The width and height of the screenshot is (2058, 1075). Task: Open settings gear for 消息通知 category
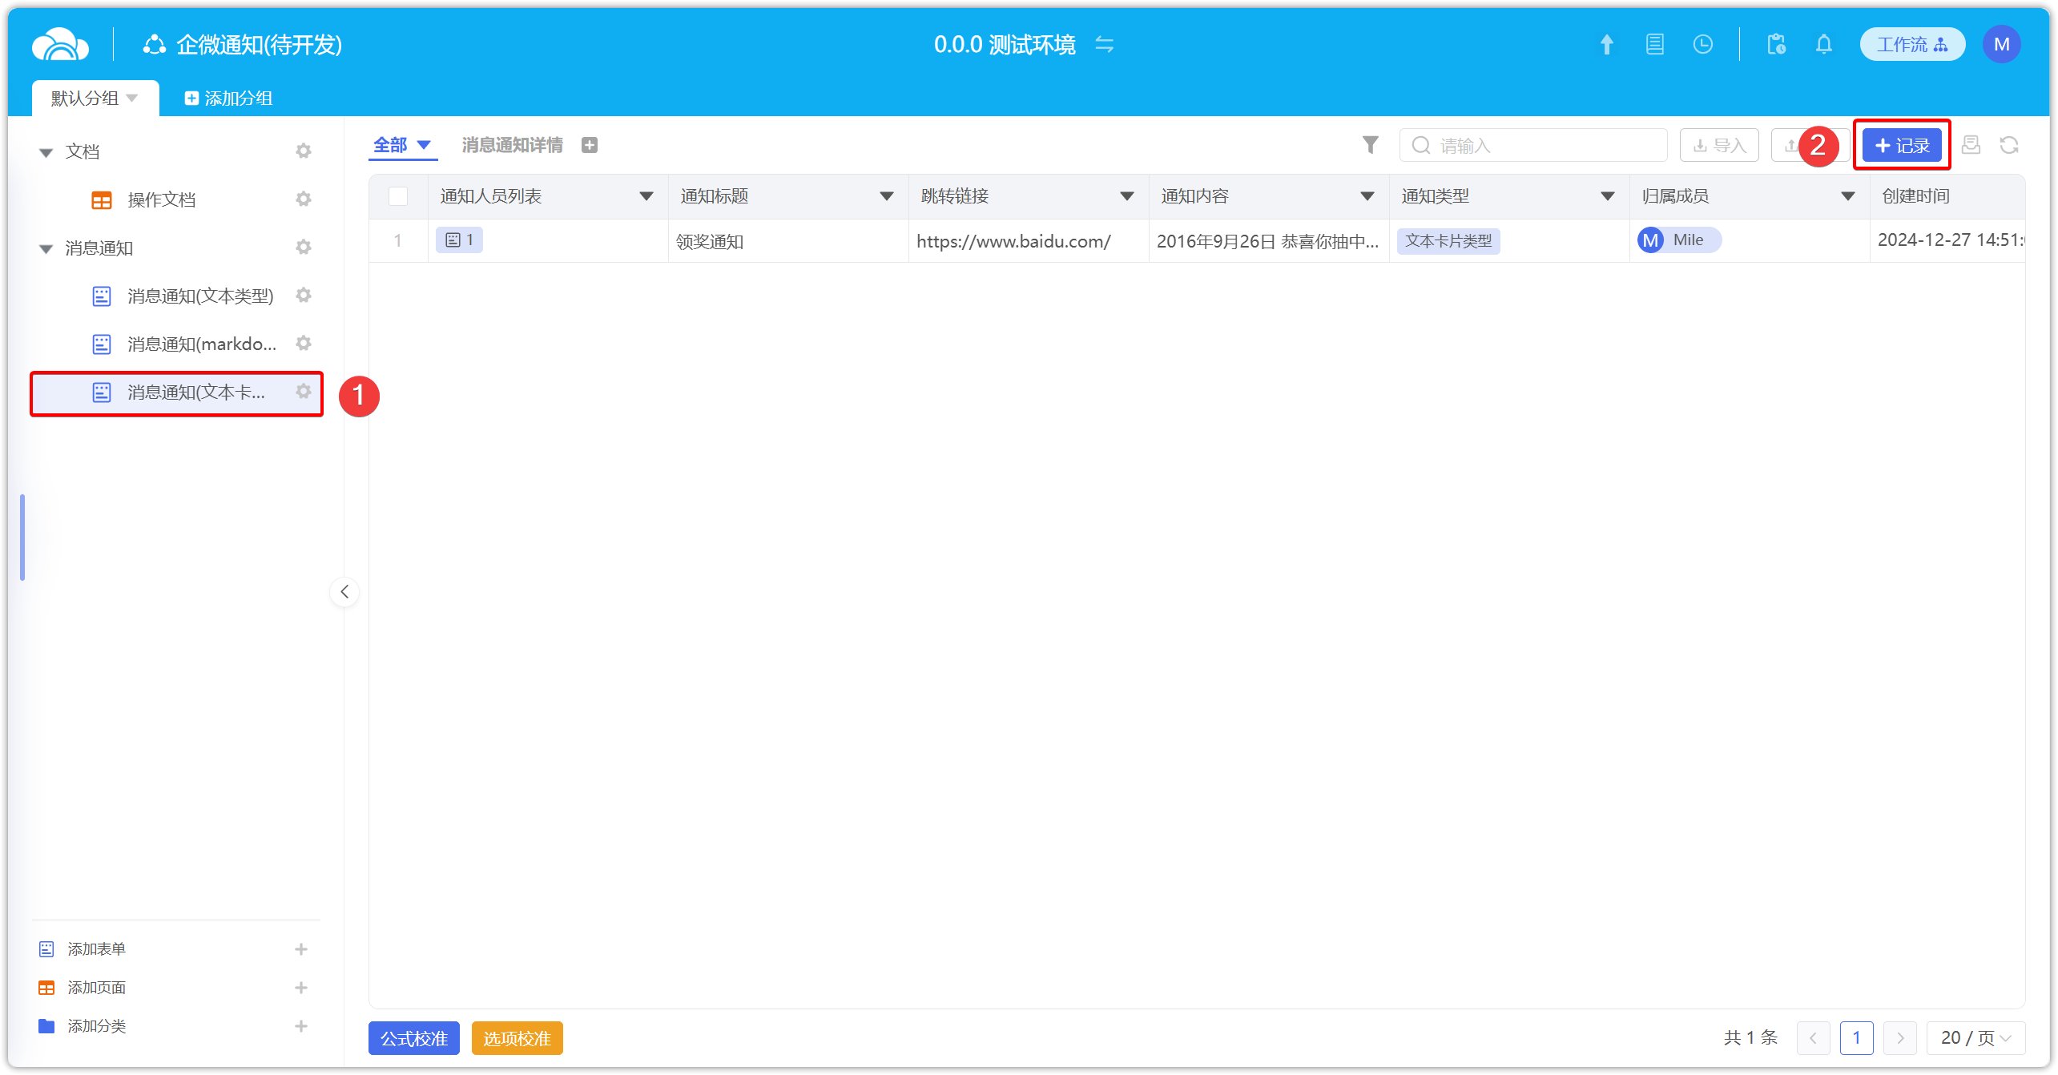(304, 247)
